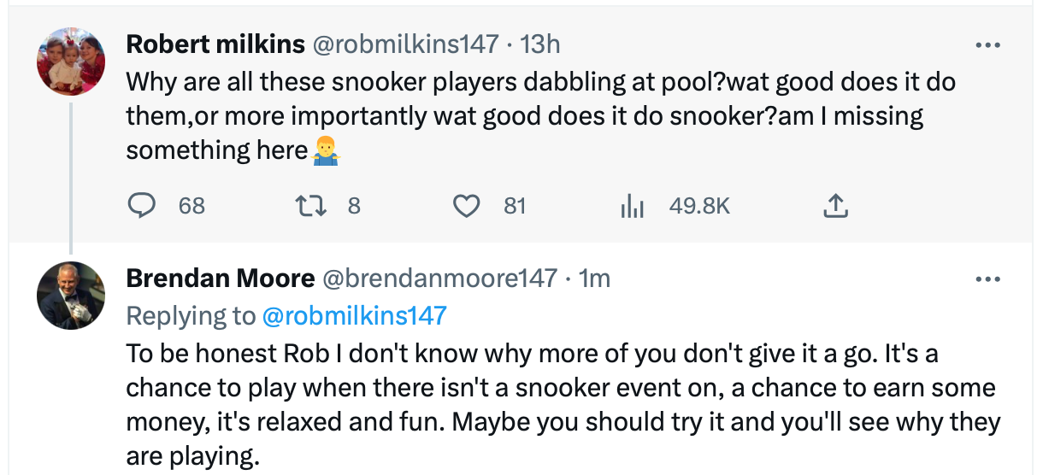The image size is (1043, 475).
Task: Click the shrugging emoji in Robert's tweet
Action: [x=326, y=151]
